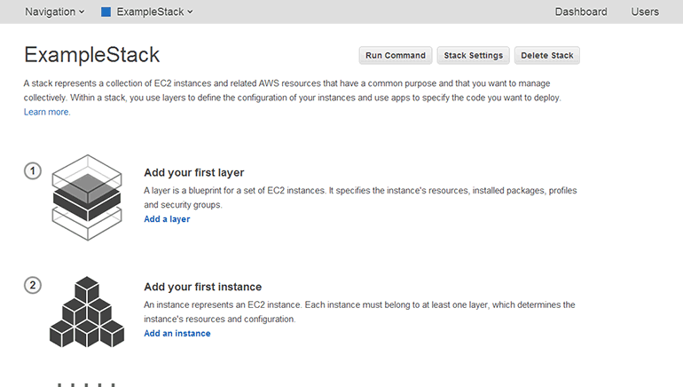
Task: Expand the ExampleStack dropdown in top bar
Action: pos(154,12)
